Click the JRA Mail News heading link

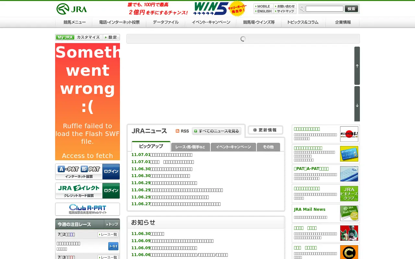310,209
